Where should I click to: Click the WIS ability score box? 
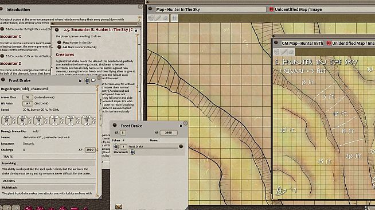[71, 120]
